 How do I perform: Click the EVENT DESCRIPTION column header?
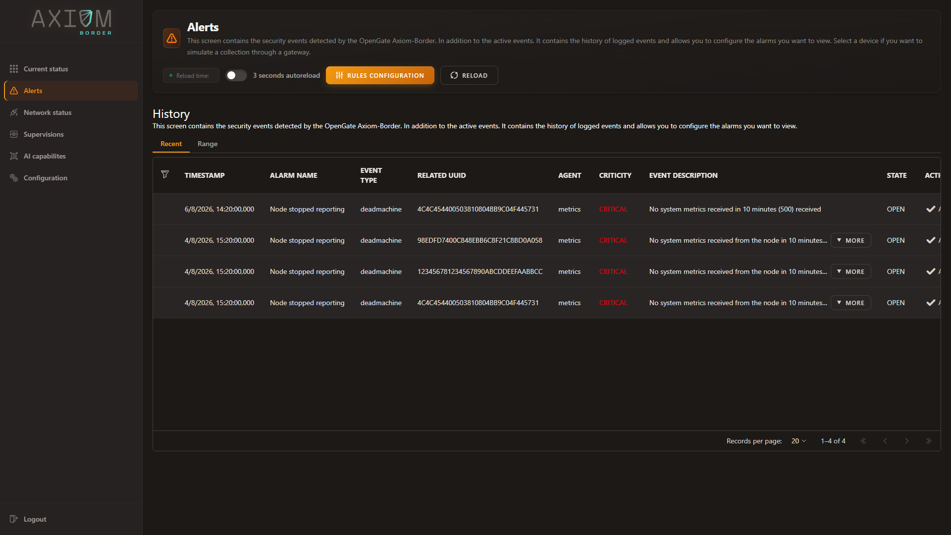click(x=683, y=175)
